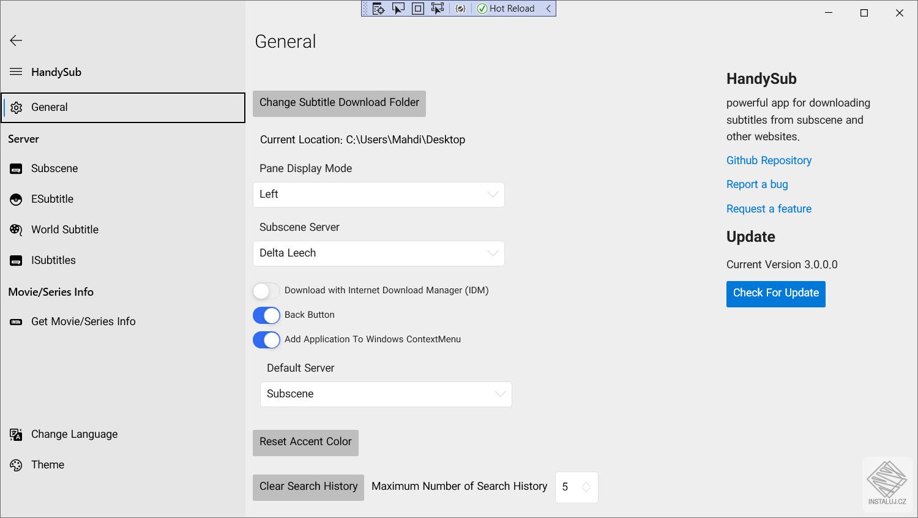Open the Live Visual Tree debug icon
The height and width of the screenshot is (518, 918).
tap(378, 9)
